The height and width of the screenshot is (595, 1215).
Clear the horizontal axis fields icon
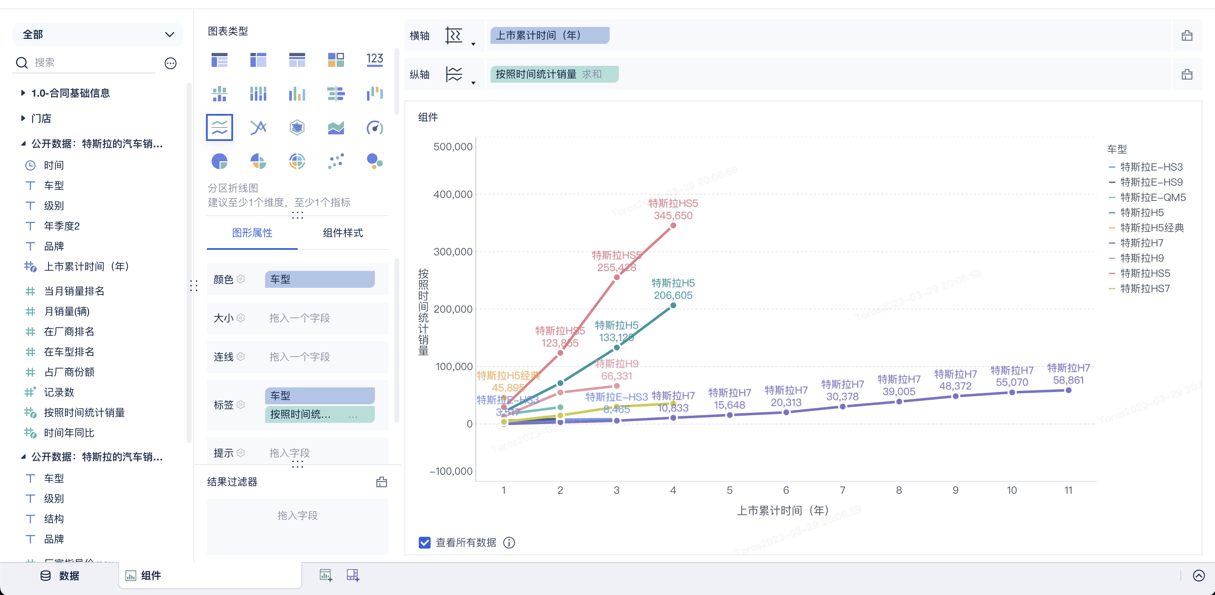coord(1187,35)
